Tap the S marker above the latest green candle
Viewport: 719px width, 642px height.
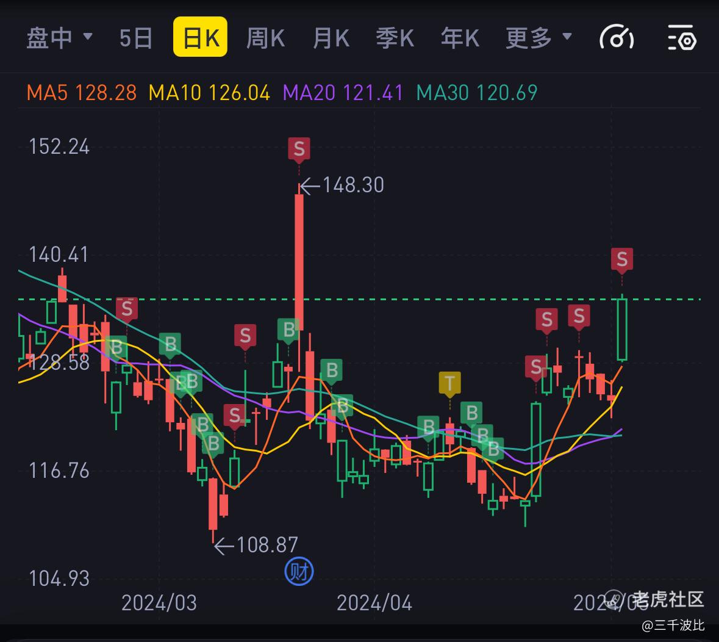(x=622, y=259)
